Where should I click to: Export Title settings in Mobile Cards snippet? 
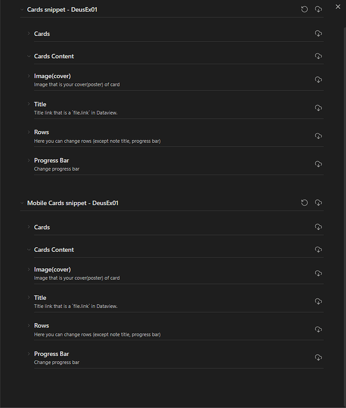tap(318, 301)
